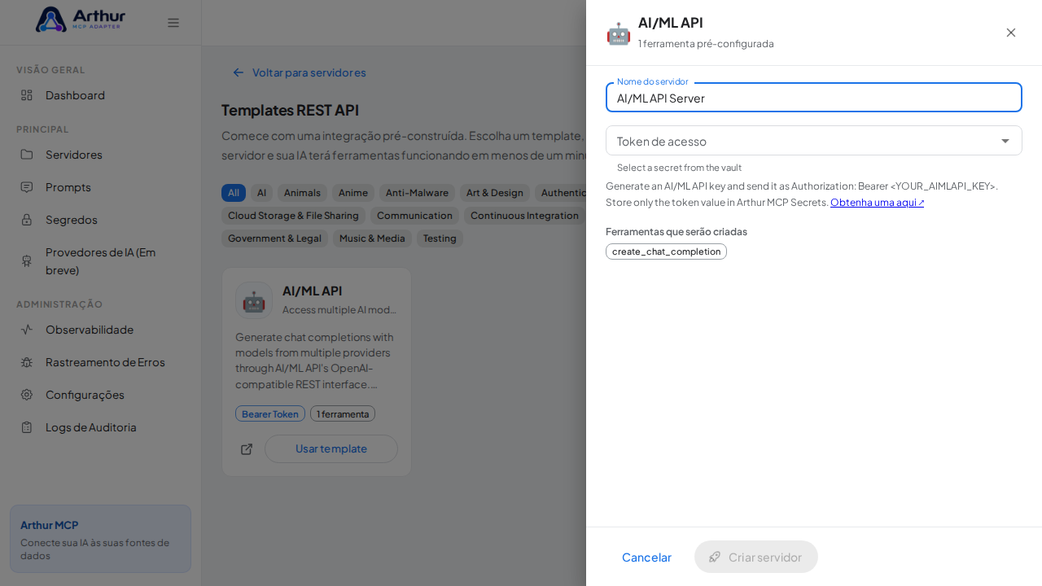
Task: Filter by Cloud Storage & File Sharing
Action: click(293, 216)
